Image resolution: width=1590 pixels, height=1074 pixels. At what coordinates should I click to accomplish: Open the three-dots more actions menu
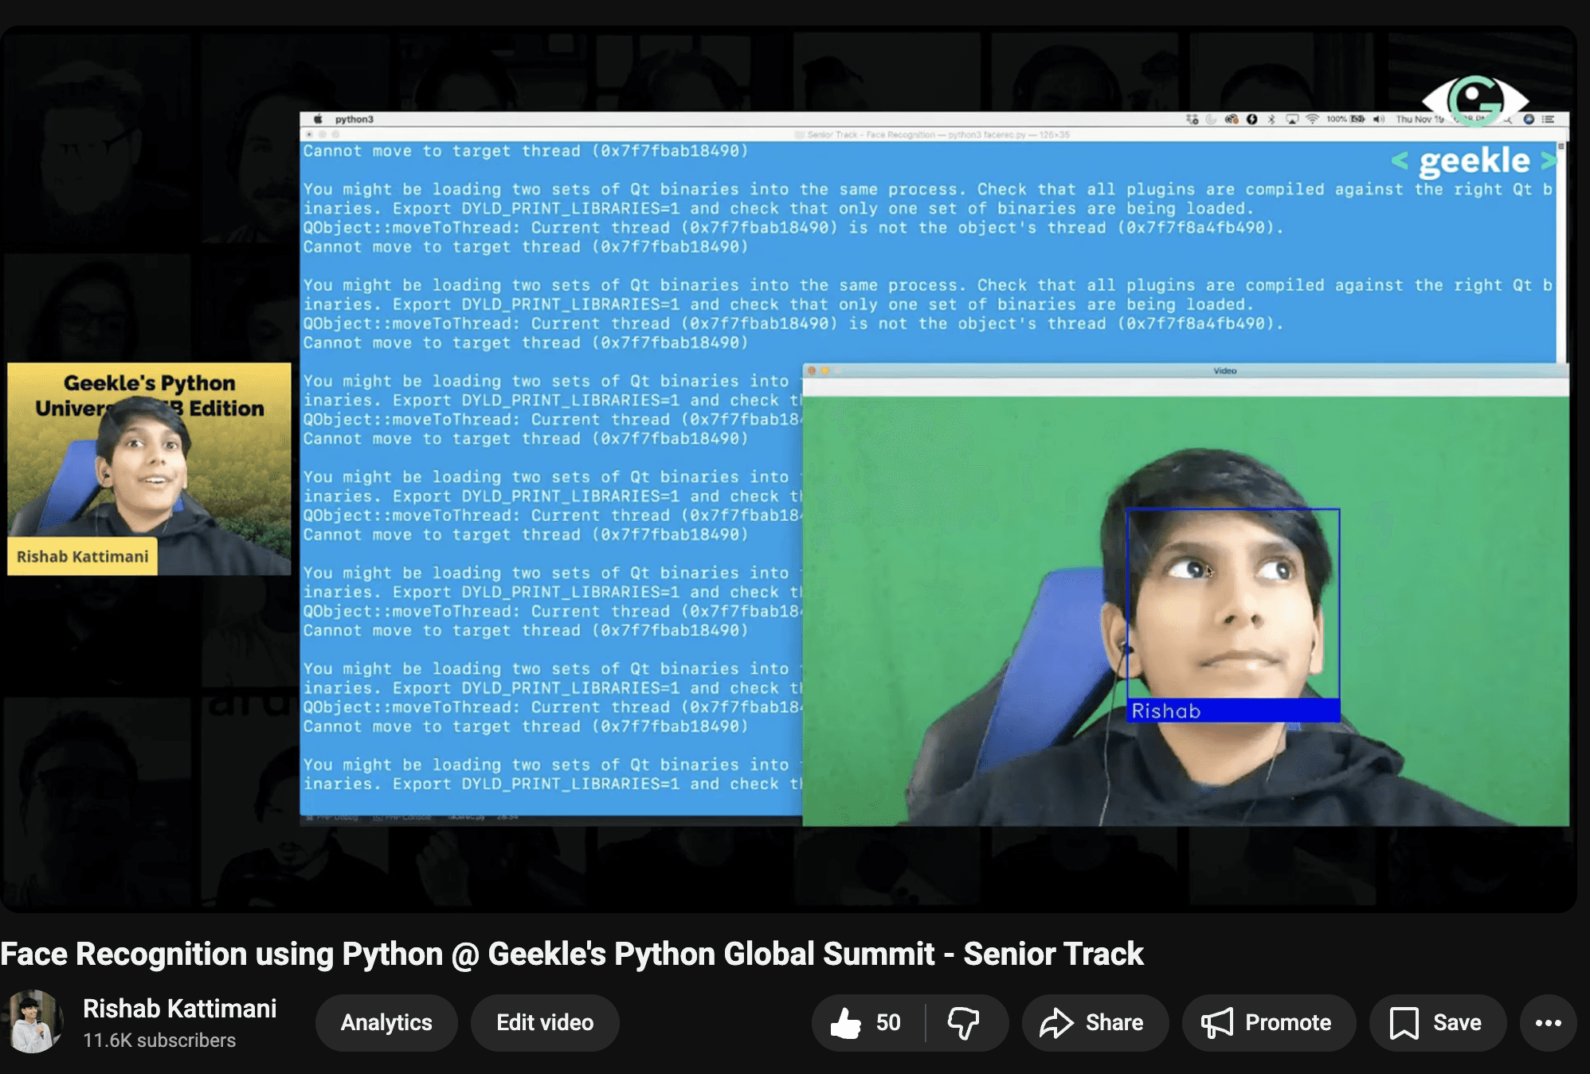click(1548, 1022)
